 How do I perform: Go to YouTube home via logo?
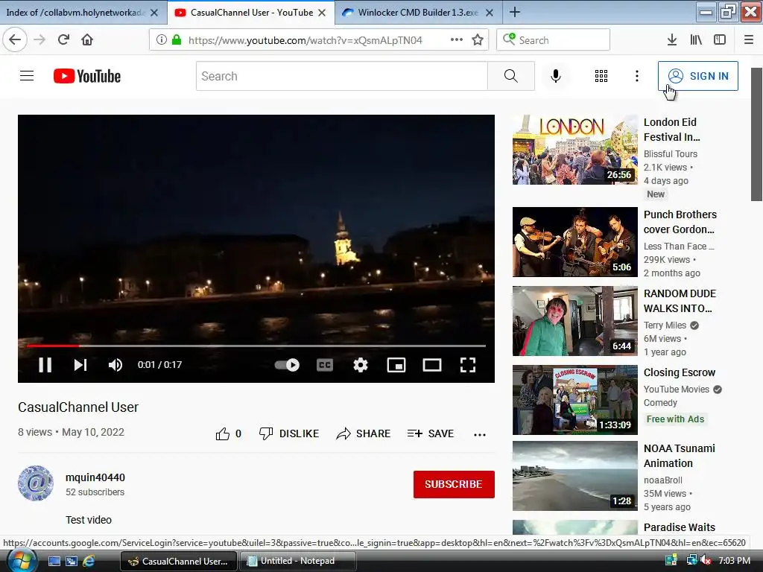(87, 77)
